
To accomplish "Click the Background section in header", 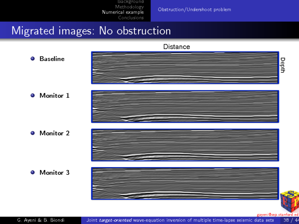I will pos(130,2).
